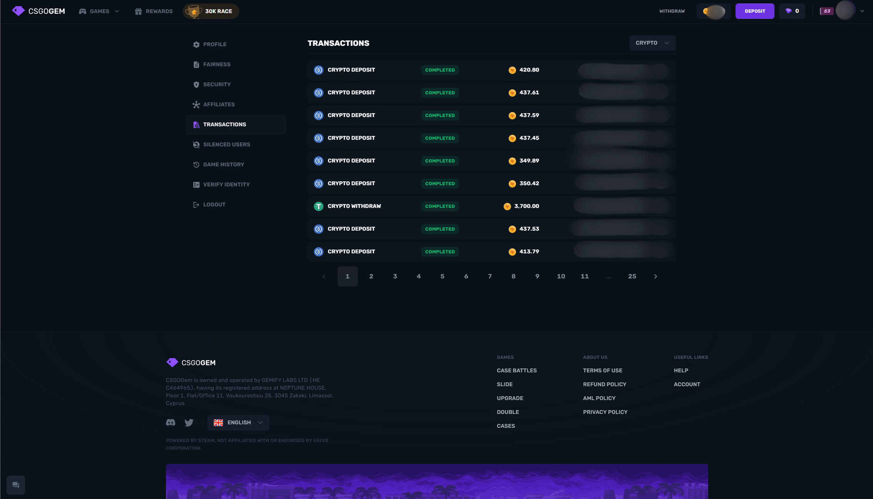Click the Game History clock icon

pos(196,165)
